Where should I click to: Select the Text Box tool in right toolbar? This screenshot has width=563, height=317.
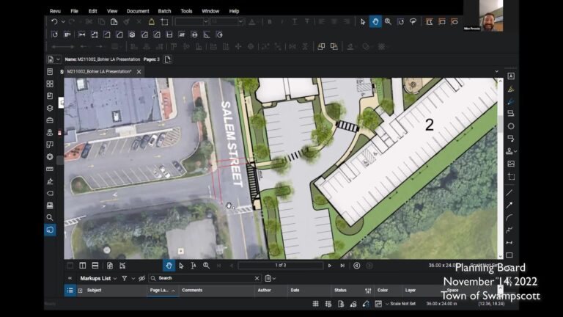(x=510, y=76)
